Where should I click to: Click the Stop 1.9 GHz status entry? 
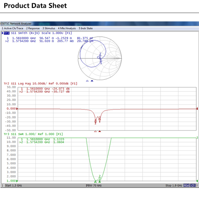pos(174,185)
